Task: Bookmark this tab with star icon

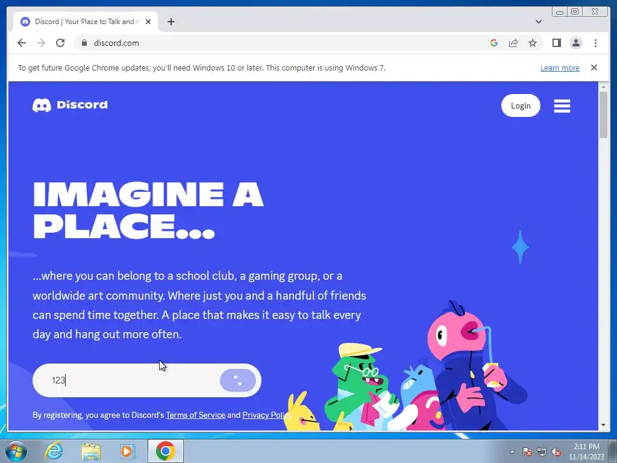Action: 533,43
